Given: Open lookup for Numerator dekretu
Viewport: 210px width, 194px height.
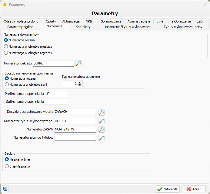Looking at the screenshot, I should [x=78, y=63].
